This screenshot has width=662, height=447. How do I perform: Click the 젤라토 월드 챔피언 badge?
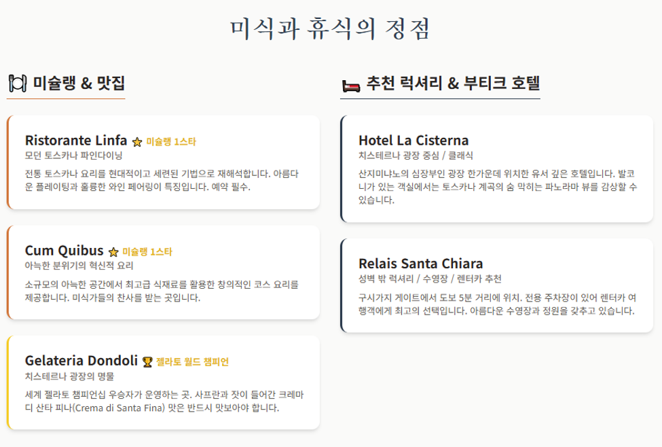point(193,361)
